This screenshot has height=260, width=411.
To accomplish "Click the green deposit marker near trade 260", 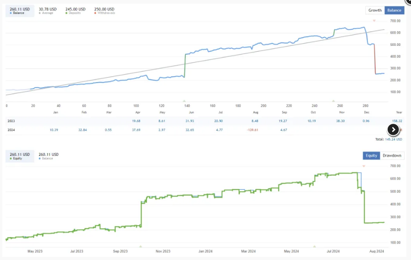I will 333,101.
